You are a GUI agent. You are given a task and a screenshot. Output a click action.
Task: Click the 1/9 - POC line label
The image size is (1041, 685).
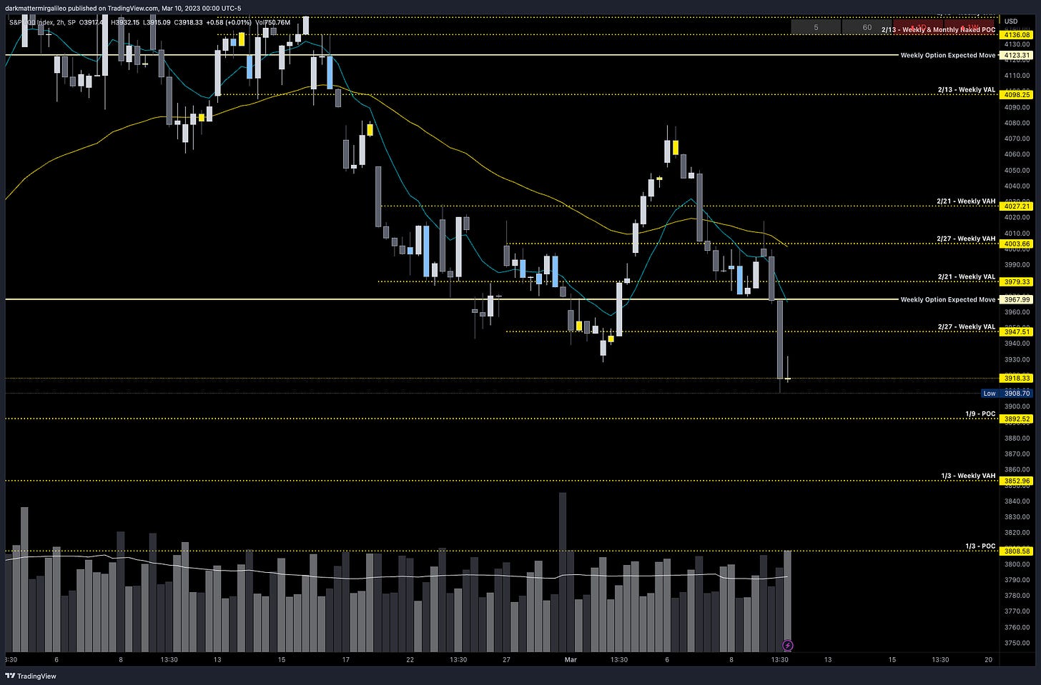pyautogui.click(x=980, y=414)
